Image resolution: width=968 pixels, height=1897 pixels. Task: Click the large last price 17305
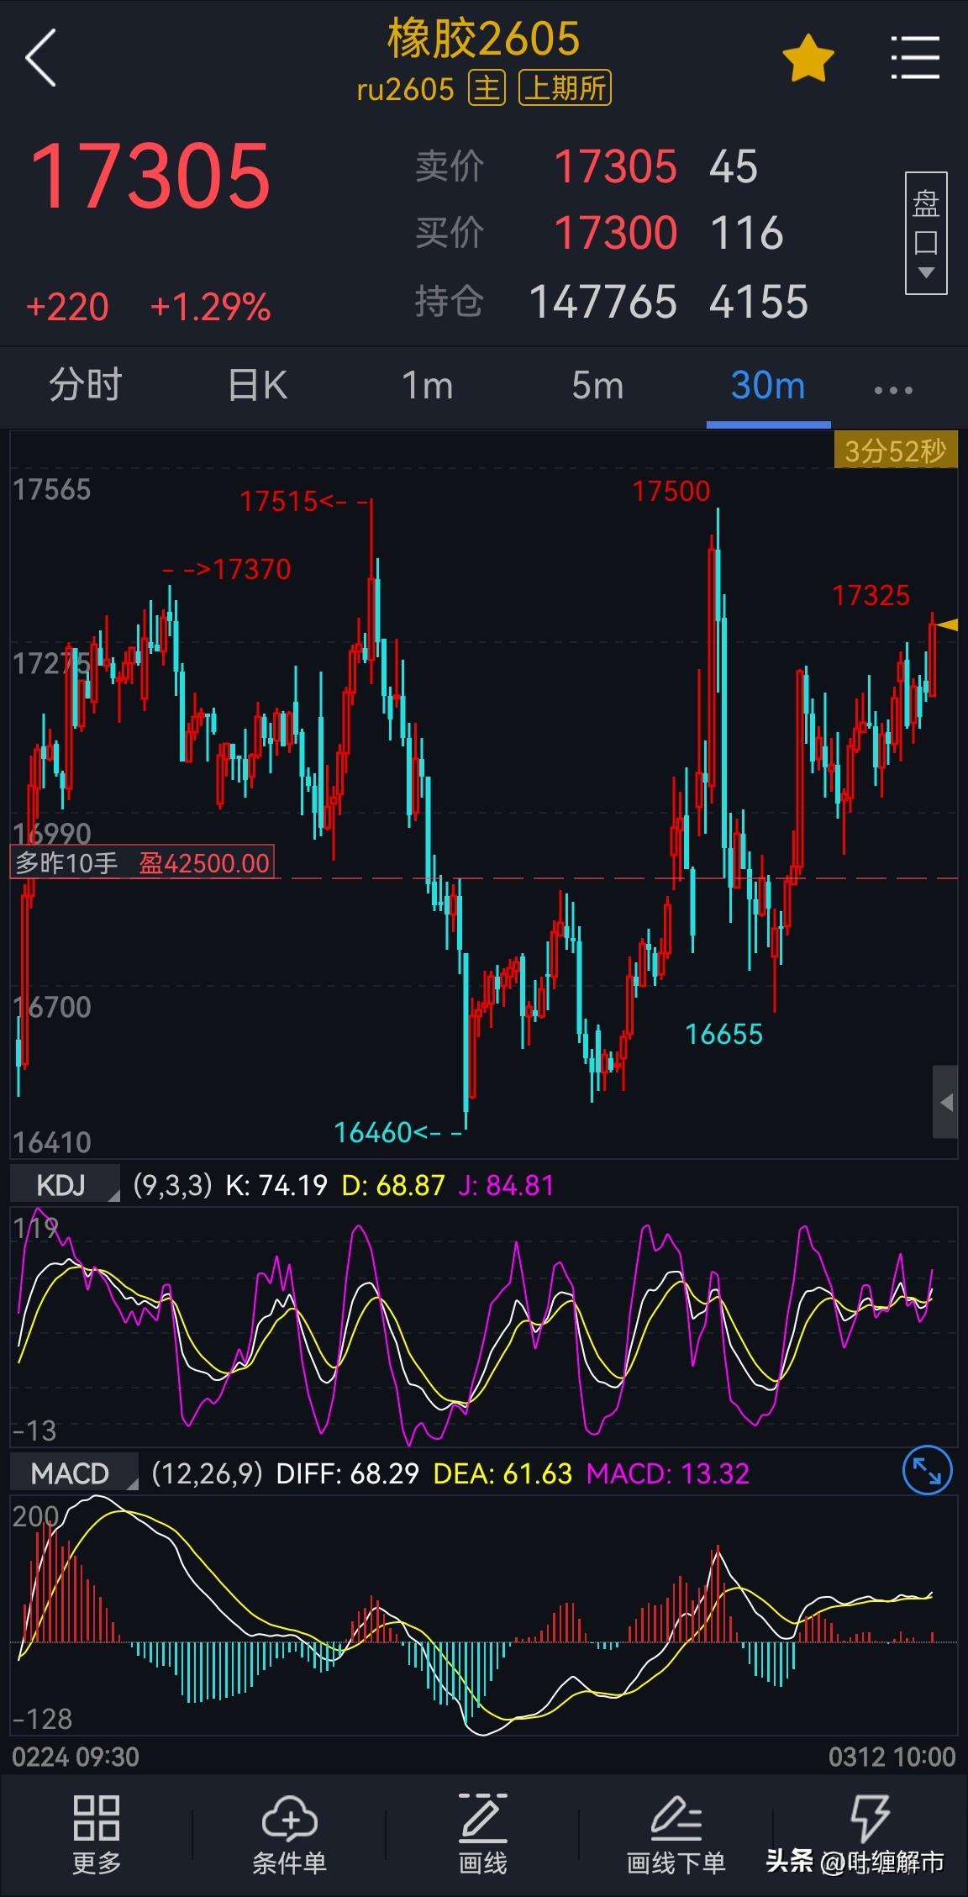click(x=150, y=176)
